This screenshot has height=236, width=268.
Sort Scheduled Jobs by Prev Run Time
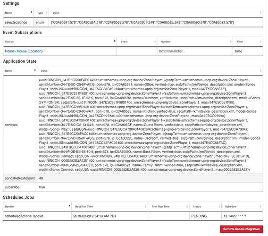point(168,206)
